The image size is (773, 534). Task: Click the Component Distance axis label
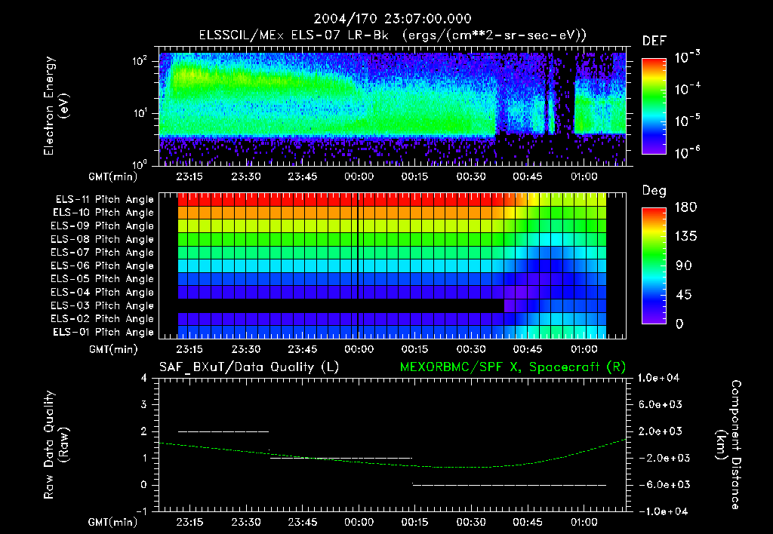pyautogui.click(x=728, y=445)
